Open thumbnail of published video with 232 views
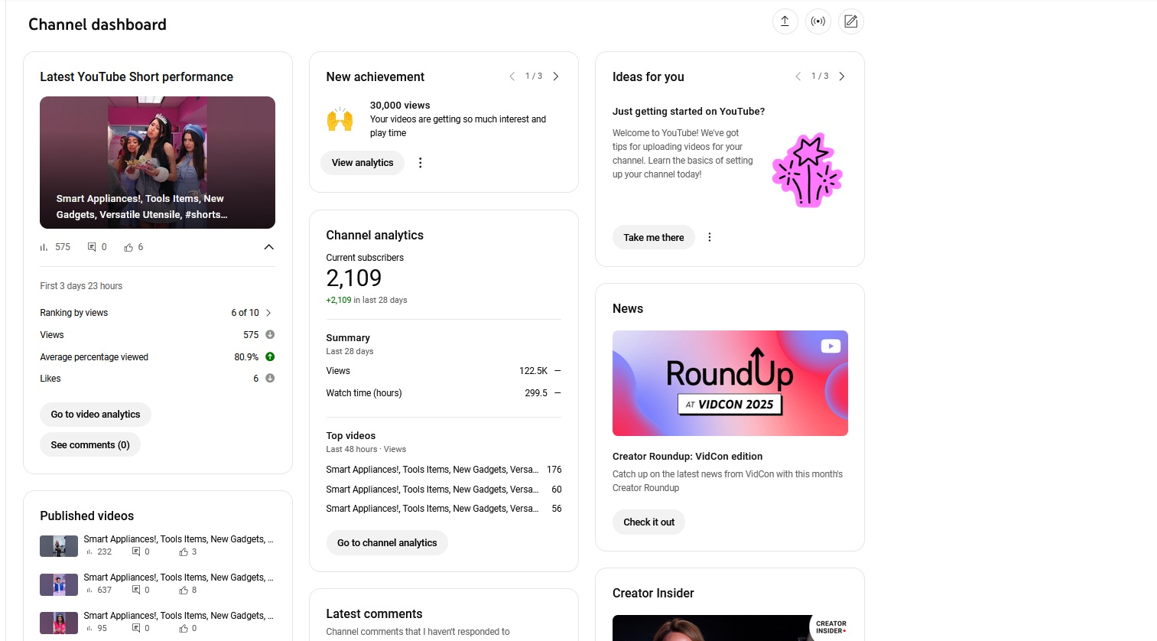Image resolution: width=1157 pixels, height=641 pixels. pyautogui.click(x=59, y=546)
